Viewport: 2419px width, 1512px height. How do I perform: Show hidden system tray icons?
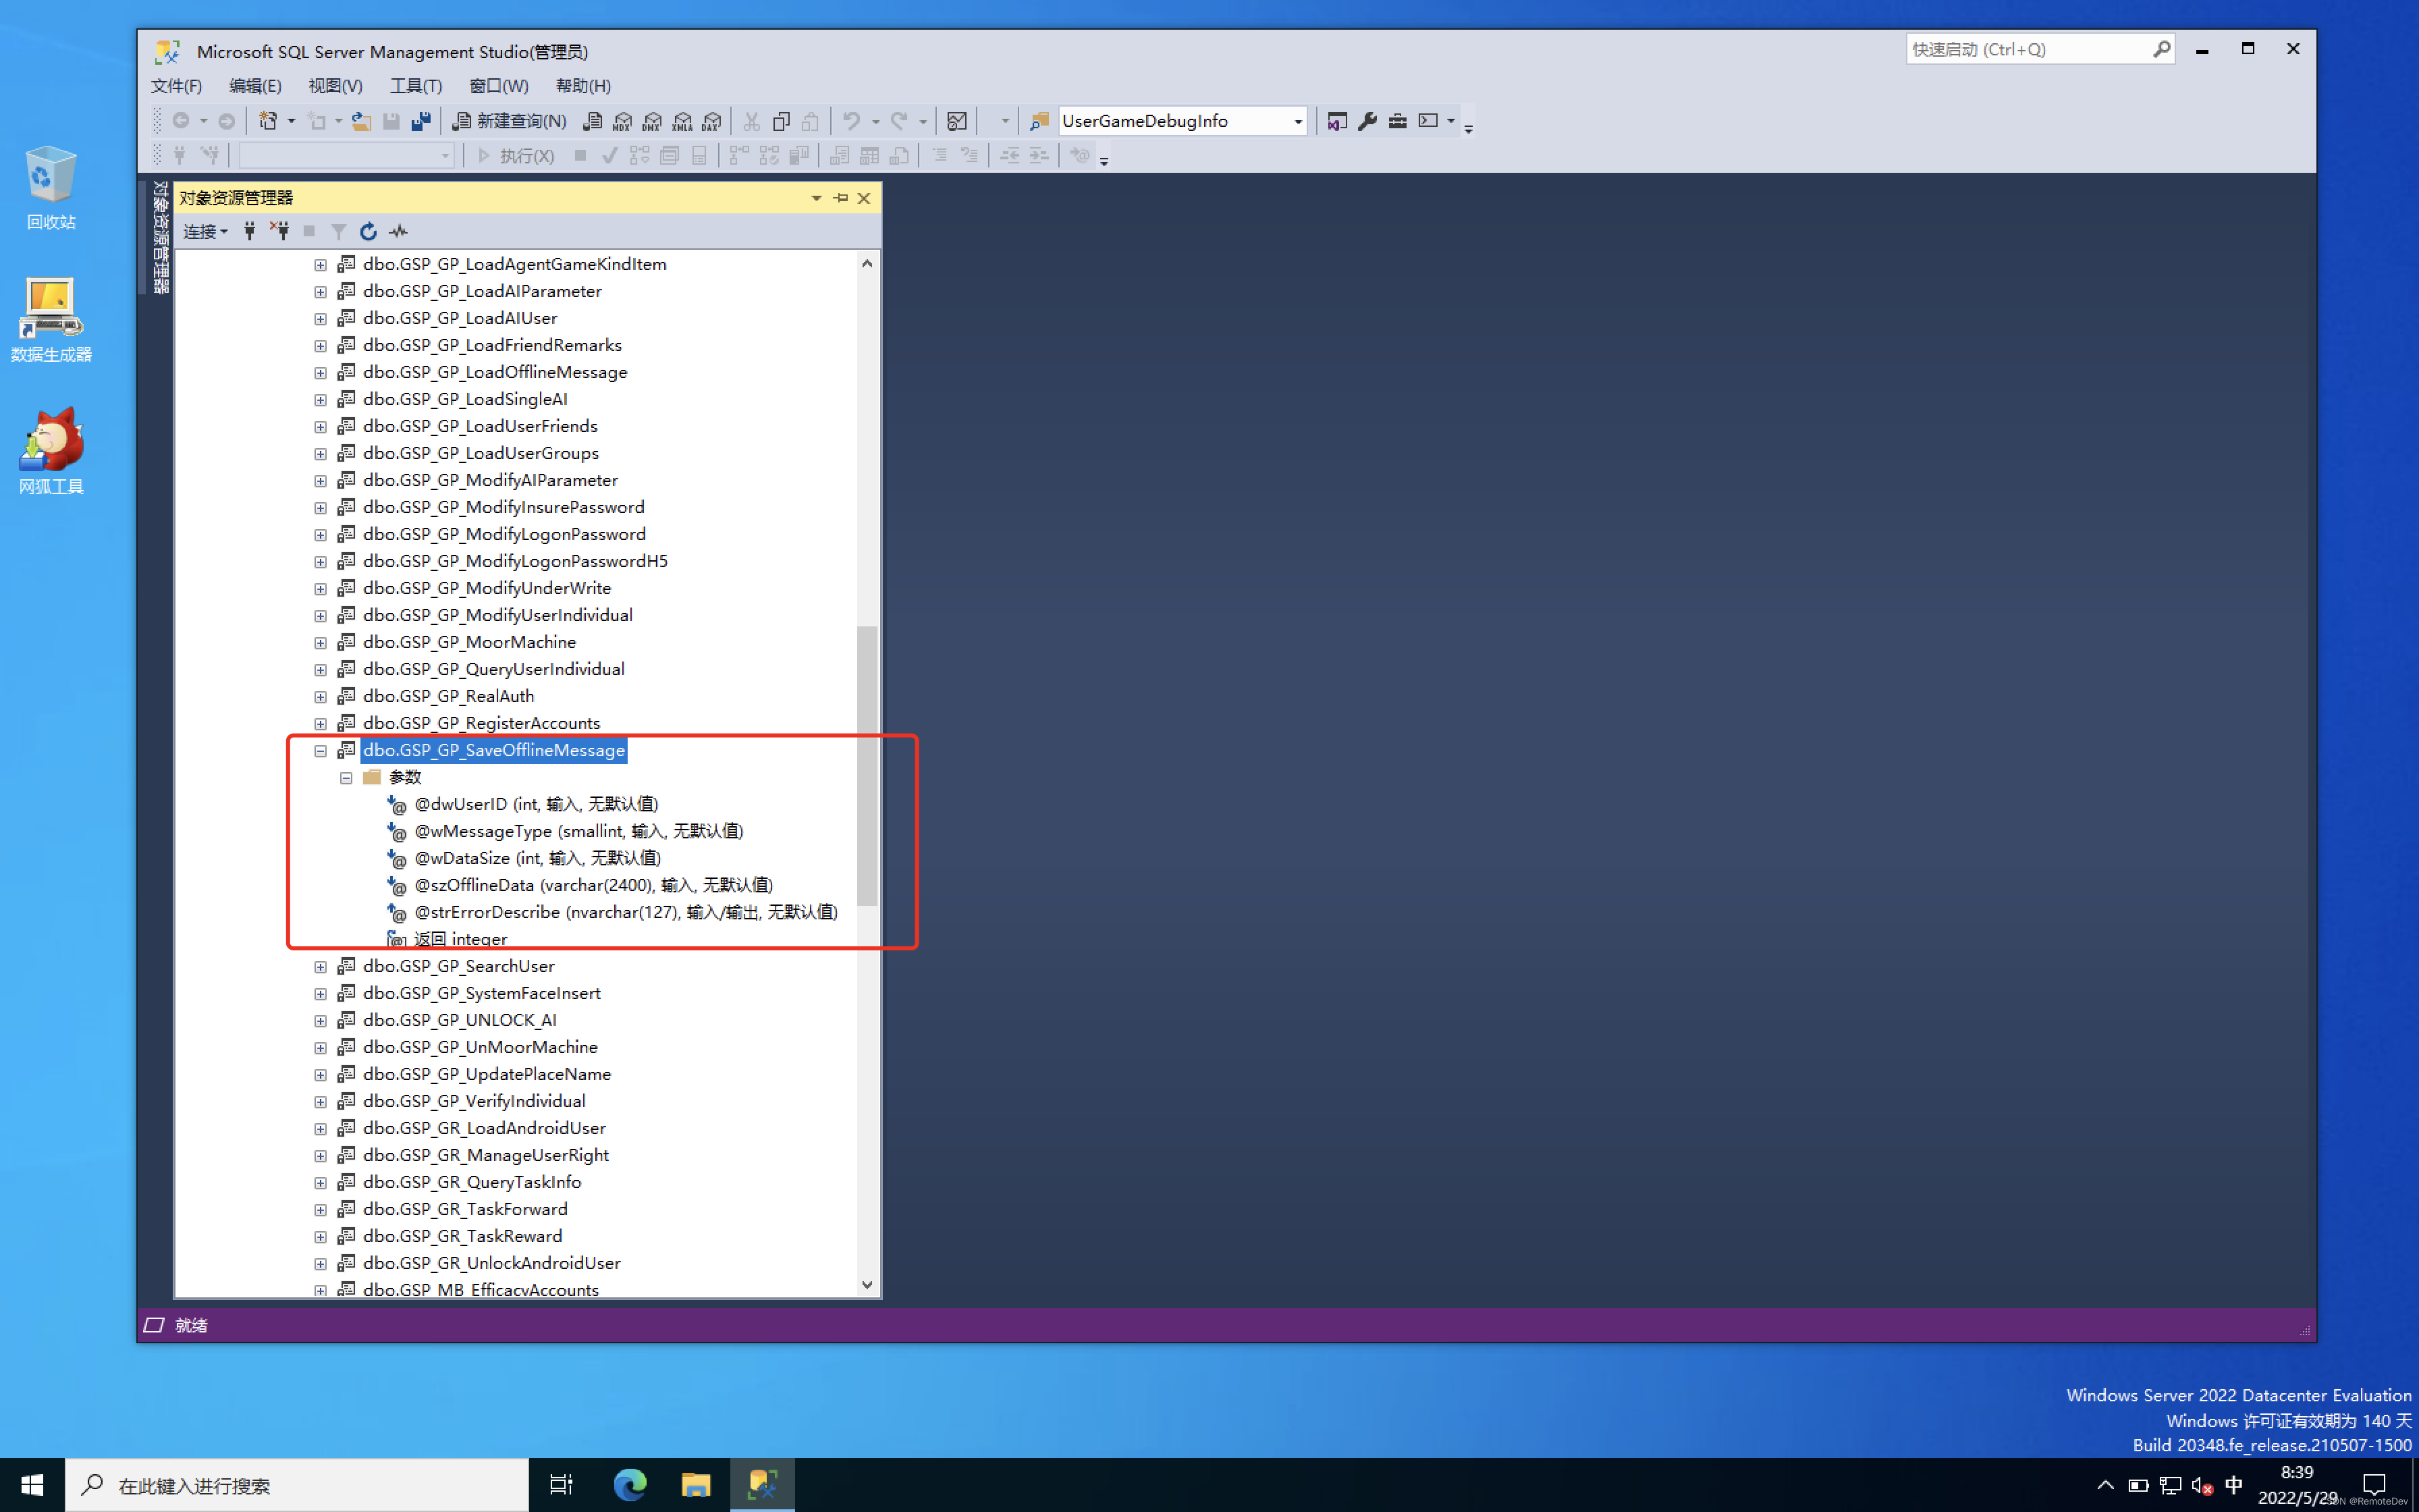tap(2104, 1485)
